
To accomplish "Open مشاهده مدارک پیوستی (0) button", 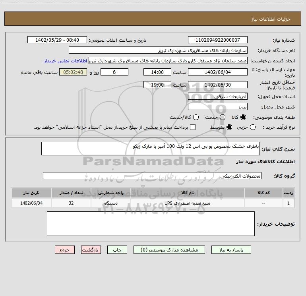I will tap(169, 250).
